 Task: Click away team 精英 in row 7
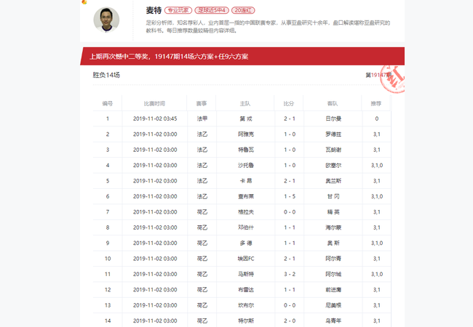point(333,212)
